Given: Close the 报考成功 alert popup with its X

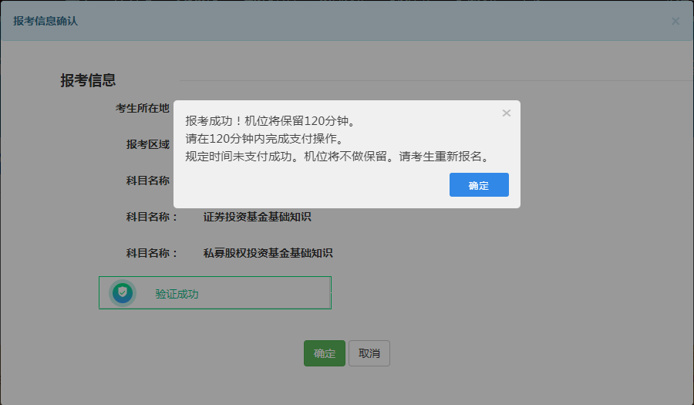Looking at the screenshot, I should point(507,113).
